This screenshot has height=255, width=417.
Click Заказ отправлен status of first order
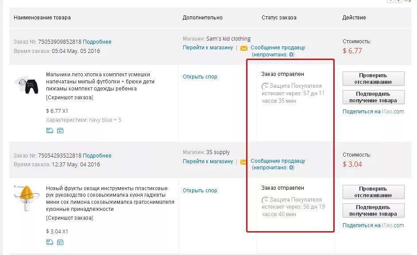[x=283, y=74]
